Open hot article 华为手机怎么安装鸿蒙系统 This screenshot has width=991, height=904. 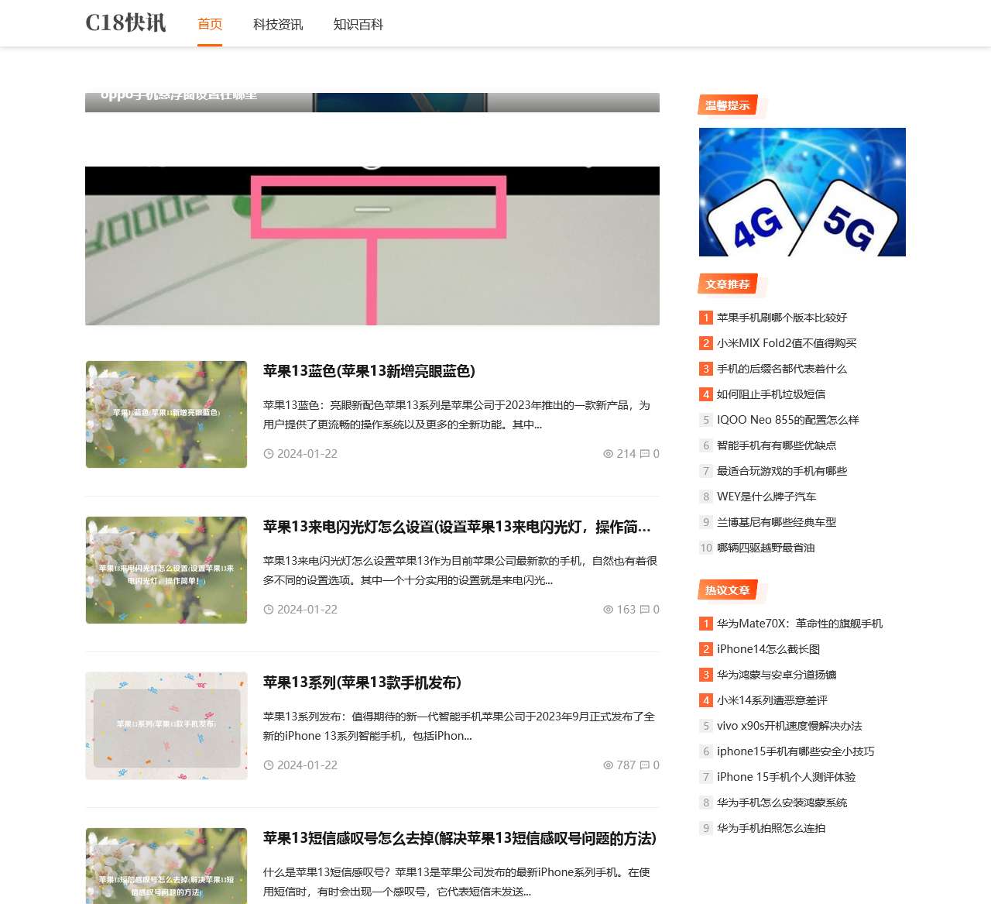click(x=782, y=803)
